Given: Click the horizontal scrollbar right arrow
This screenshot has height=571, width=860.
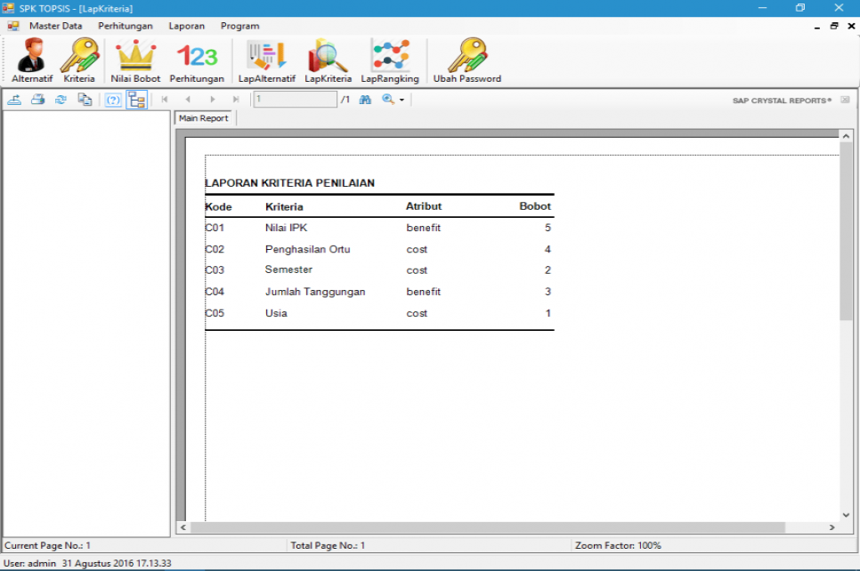Looking at the screenshot, I should tap(832, 527).
